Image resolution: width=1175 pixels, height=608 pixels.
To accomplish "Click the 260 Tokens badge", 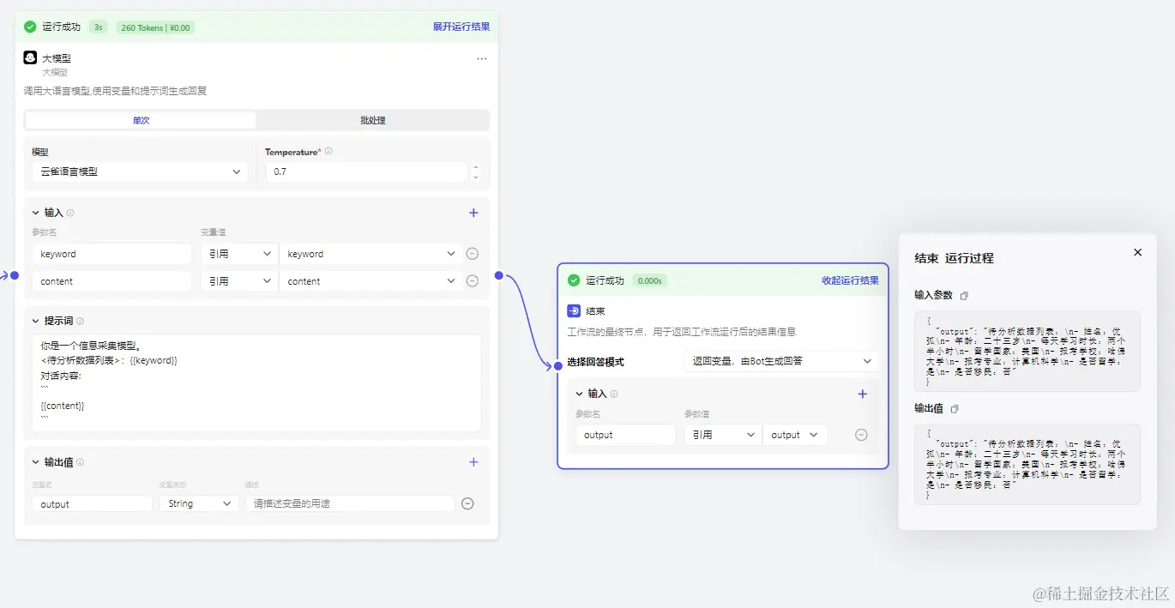I will [x=155, y=27].
